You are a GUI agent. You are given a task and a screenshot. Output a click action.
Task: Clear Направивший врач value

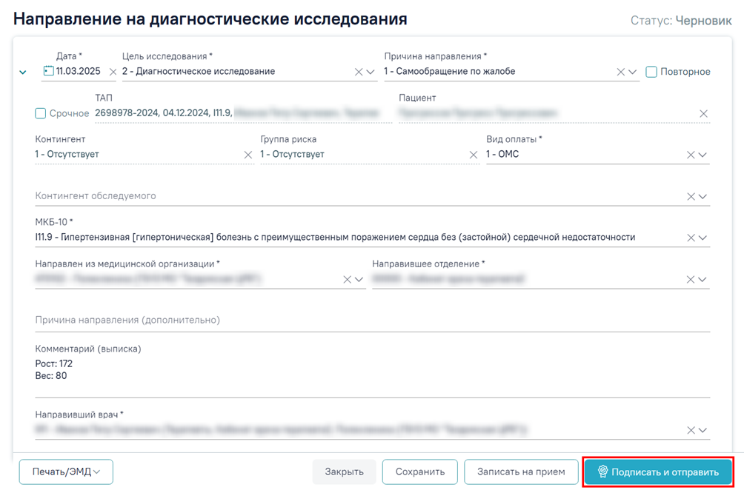click(691, 430)
